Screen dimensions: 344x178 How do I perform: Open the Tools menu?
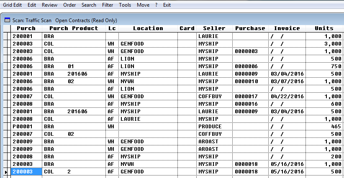point(125,5)
